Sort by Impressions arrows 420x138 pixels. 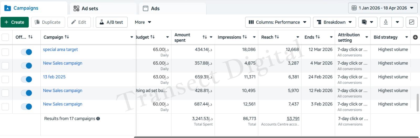coord(245,37)
